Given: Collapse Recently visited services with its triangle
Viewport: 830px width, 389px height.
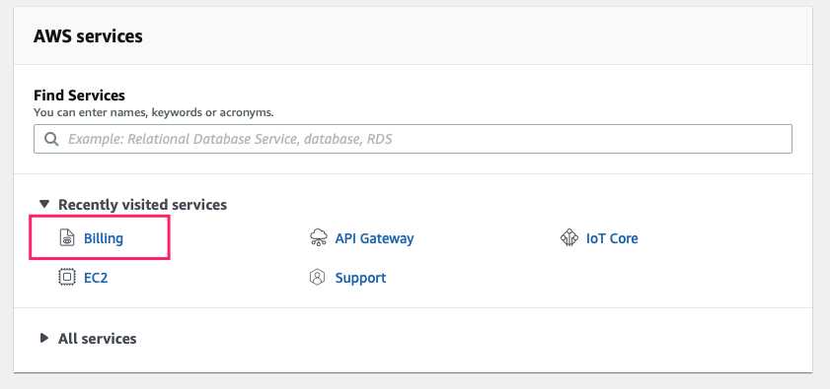Looking at the screenshot, I should (x=44, y=204).
